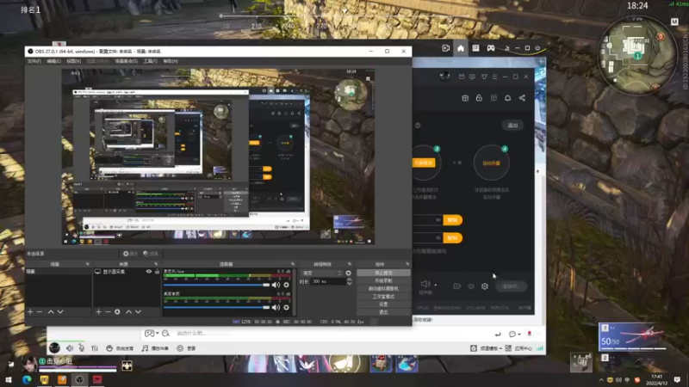
Task: Click the gamepad icon in overlay toolbar
Action: tap(491, 48)
